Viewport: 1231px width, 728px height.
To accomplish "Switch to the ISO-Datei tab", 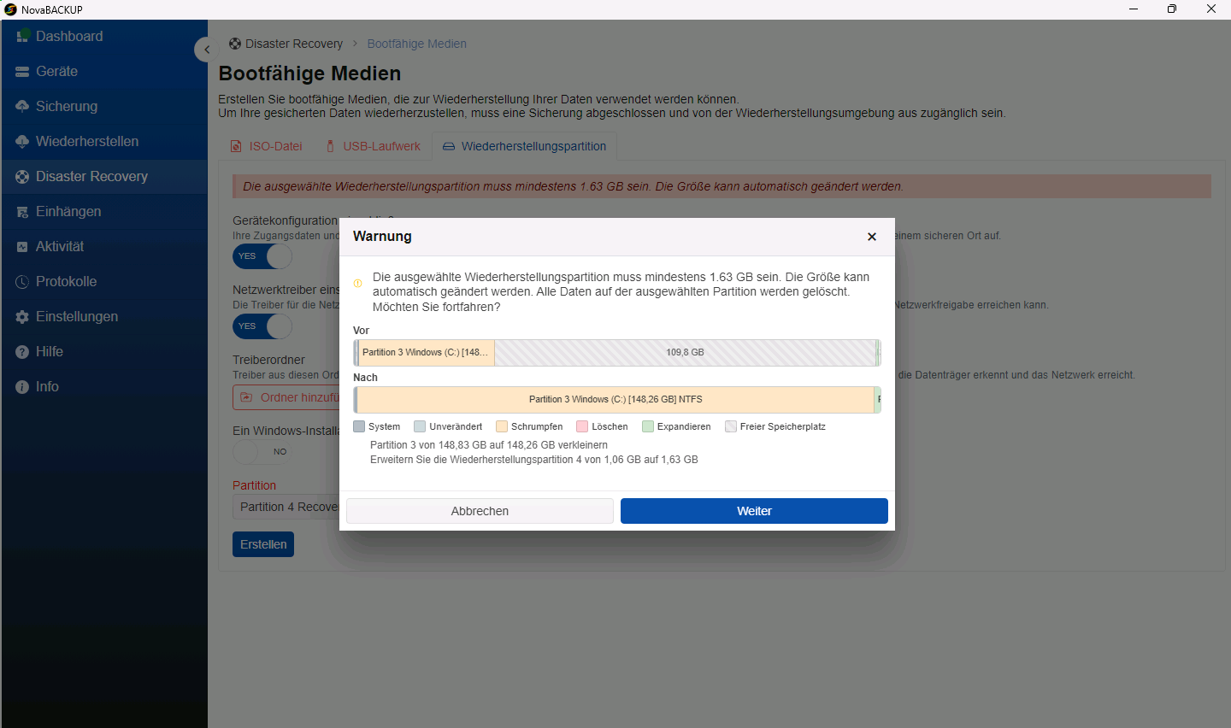I will coord(267,146).
